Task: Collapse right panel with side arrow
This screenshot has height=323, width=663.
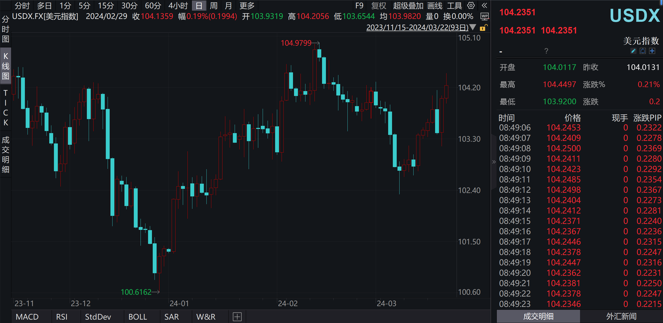Action: click(494, 162)
